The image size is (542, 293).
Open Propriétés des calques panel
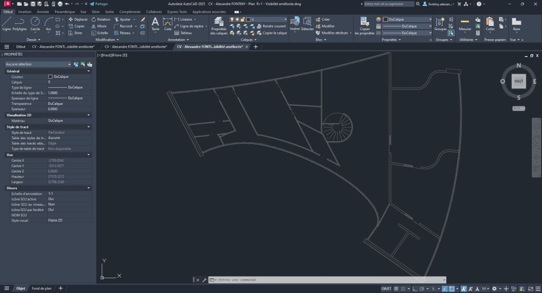point(219,24)
